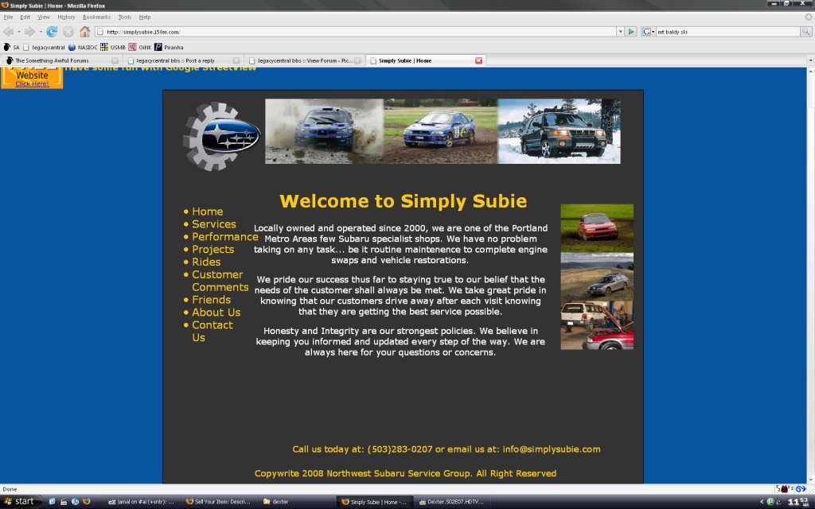Switch to the dexter folder taskbar item
The image size is (815, 509).
(296, 502)
